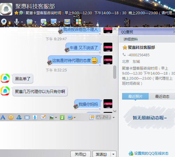This screenshot has height=157, width=175.
Task: Click the 聚惠几万代理你以为只有你啊 message
Action: tap(40, 91)
